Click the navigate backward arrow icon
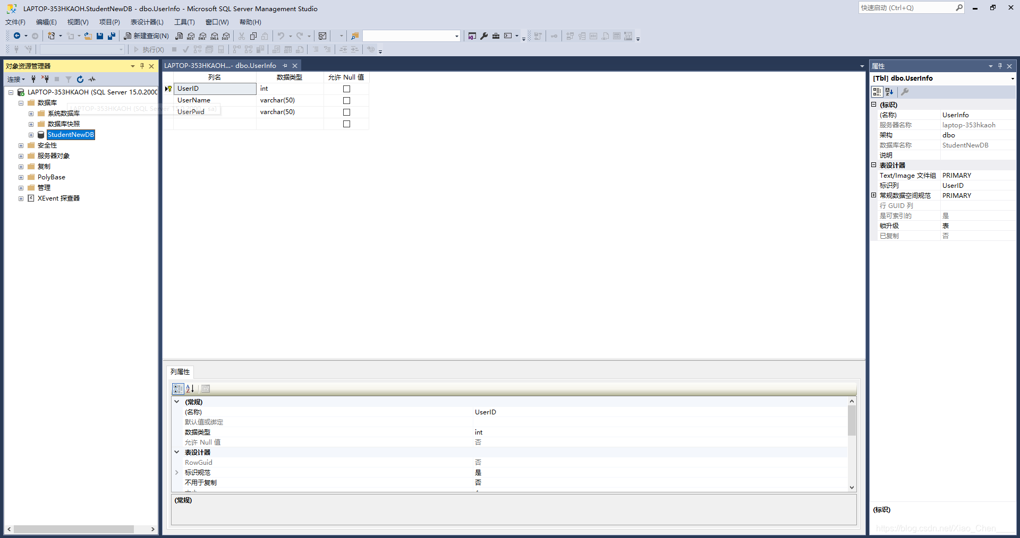The height and width of the screenshot is (538, 1020). [x=17, y=36]
